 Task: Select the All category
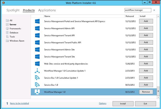[x=11, y=20]
